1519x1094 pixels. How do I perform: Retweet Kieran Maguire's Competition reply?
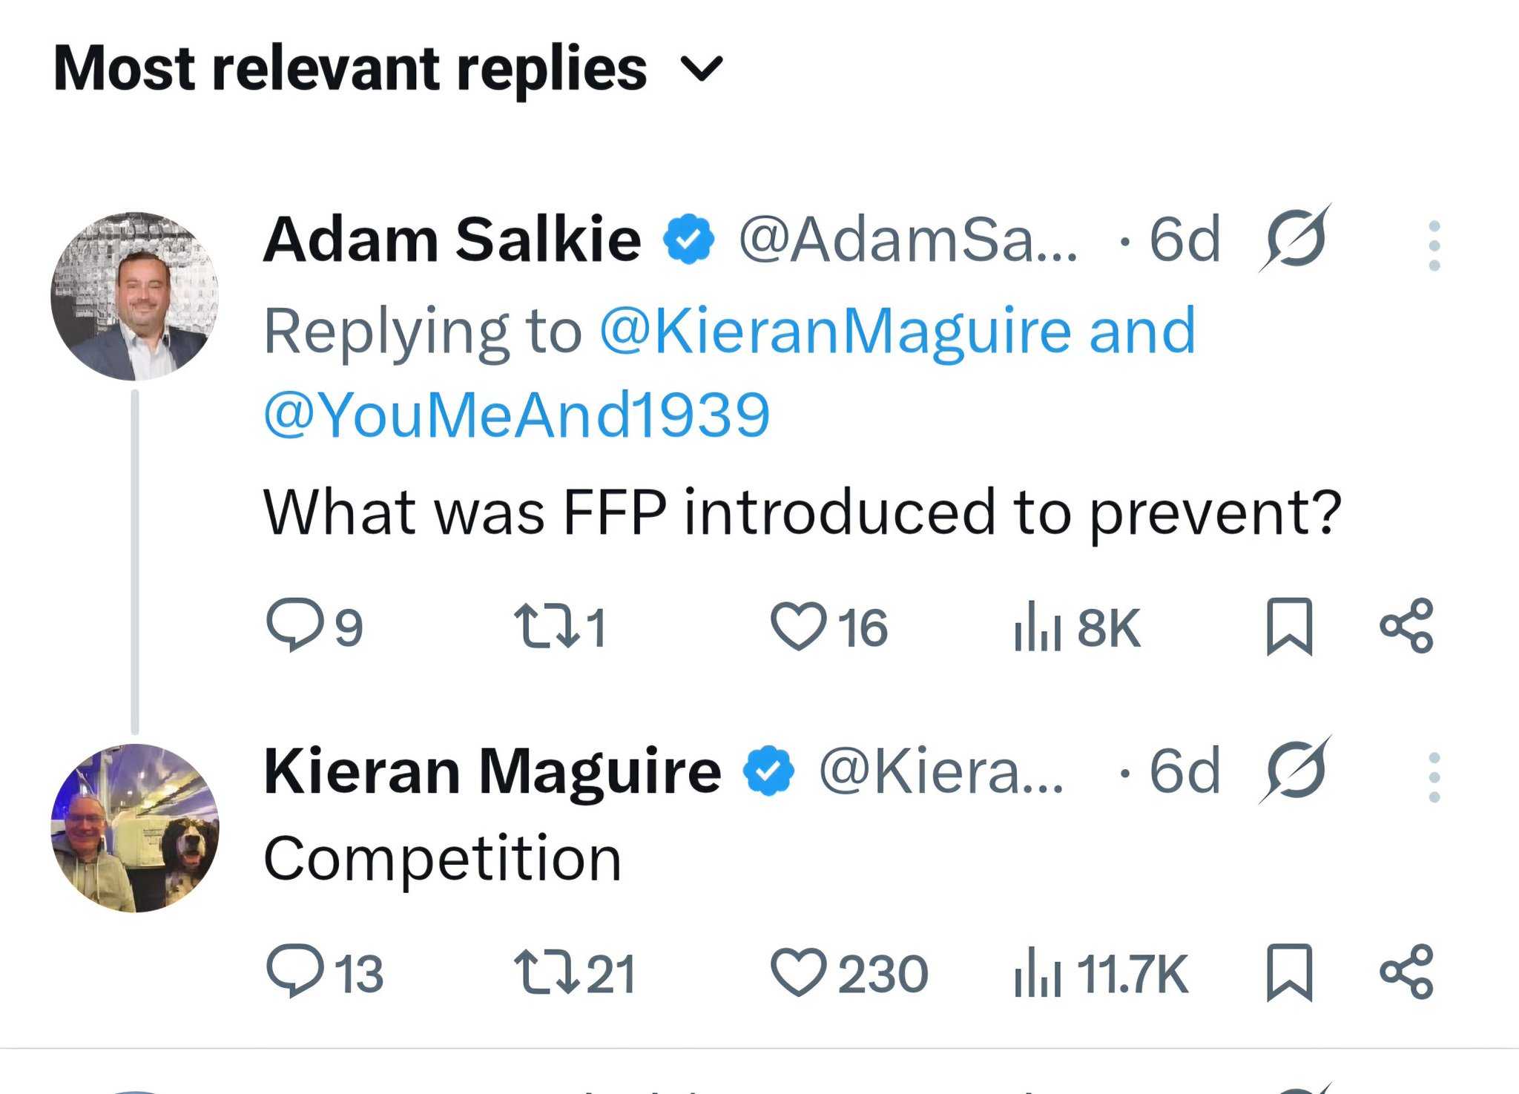tap(547, 973)
